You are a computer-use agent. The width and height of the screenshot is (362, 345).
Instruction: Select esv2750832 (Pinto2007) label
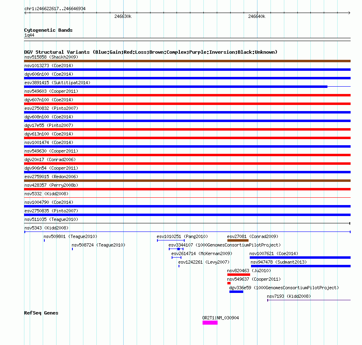[51, 108]
